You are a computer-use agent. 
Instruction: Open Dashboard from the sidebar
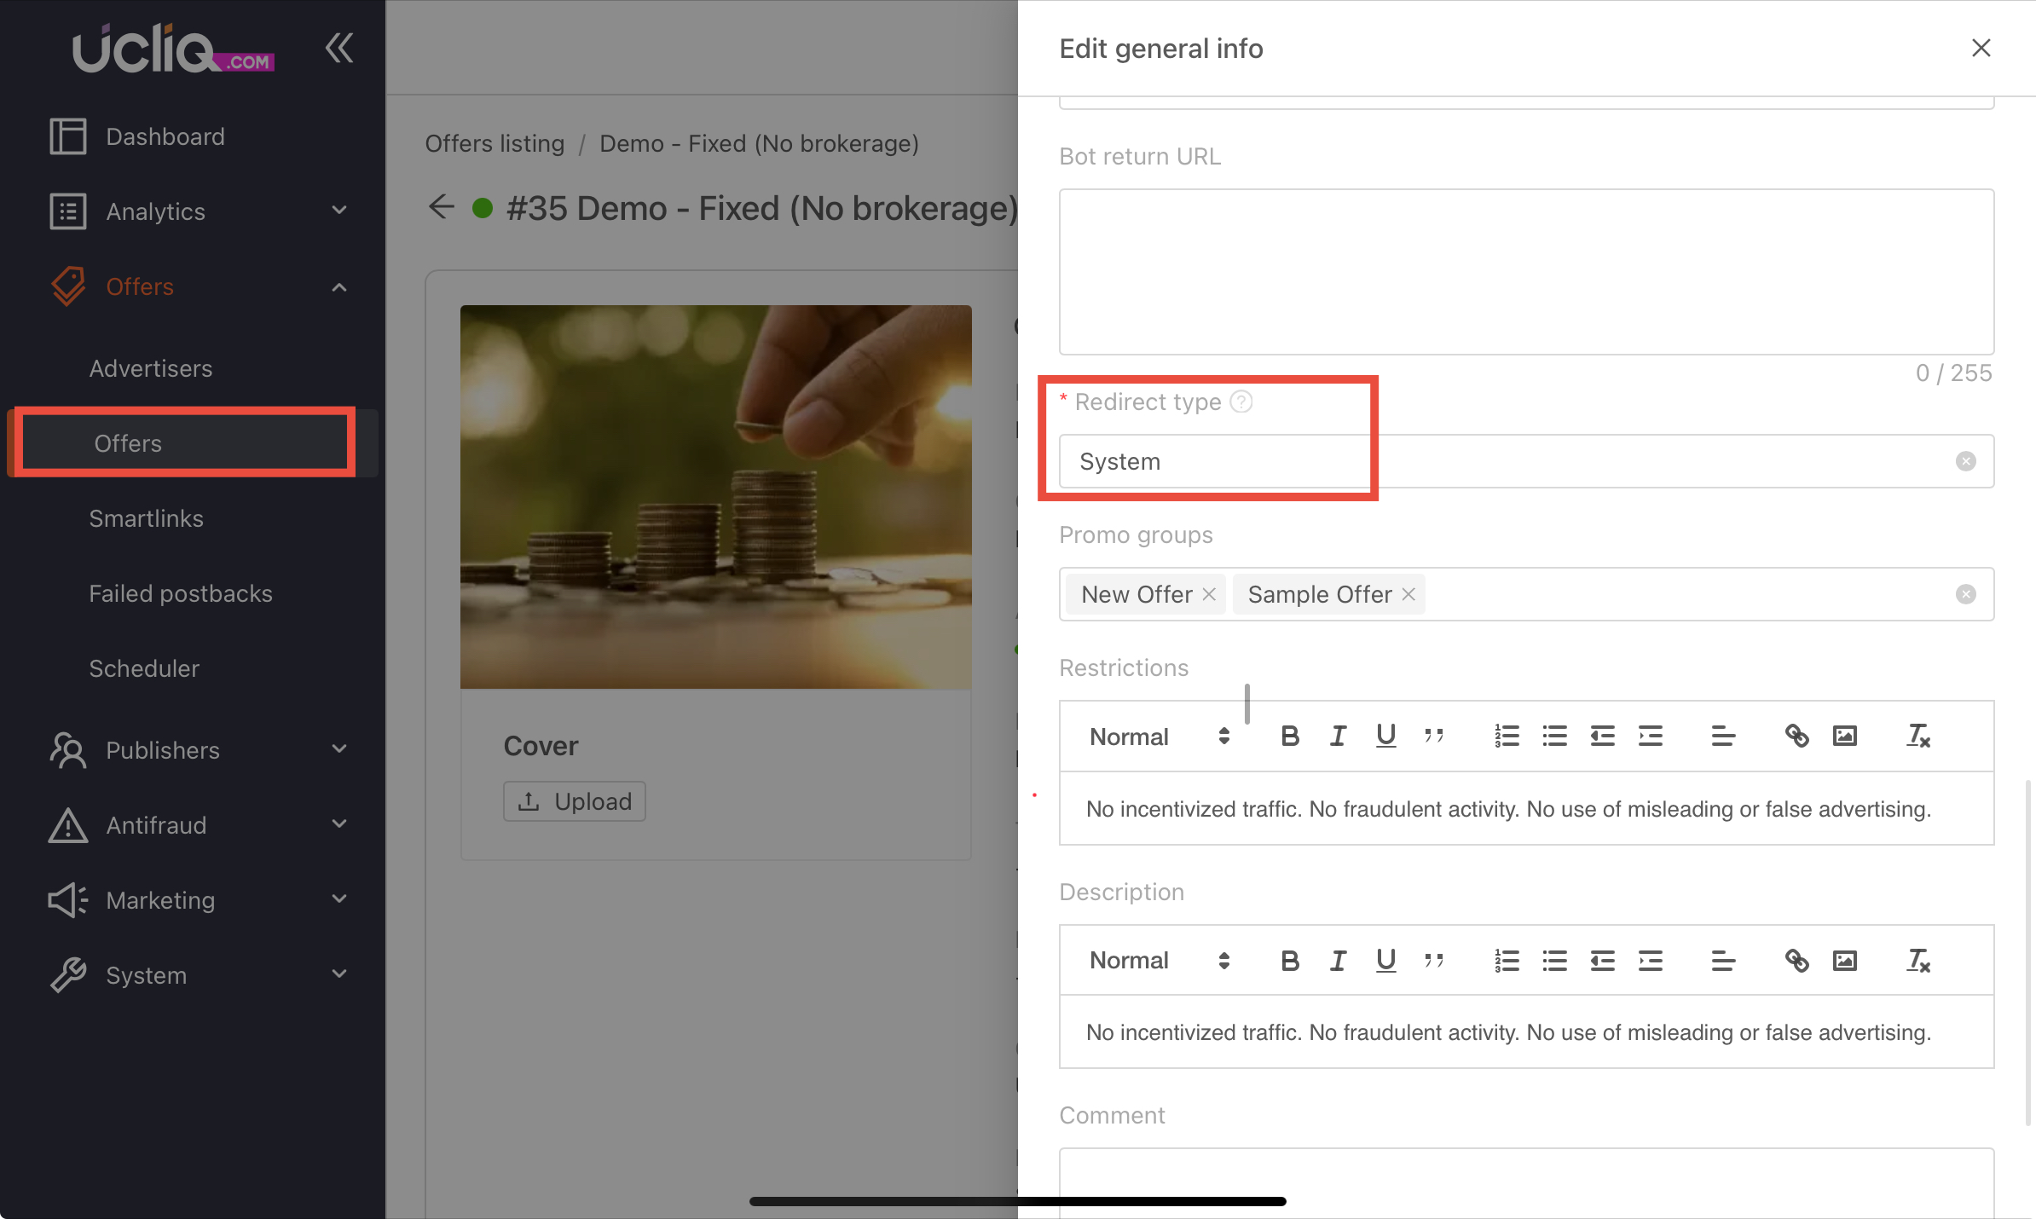(165, 136)
